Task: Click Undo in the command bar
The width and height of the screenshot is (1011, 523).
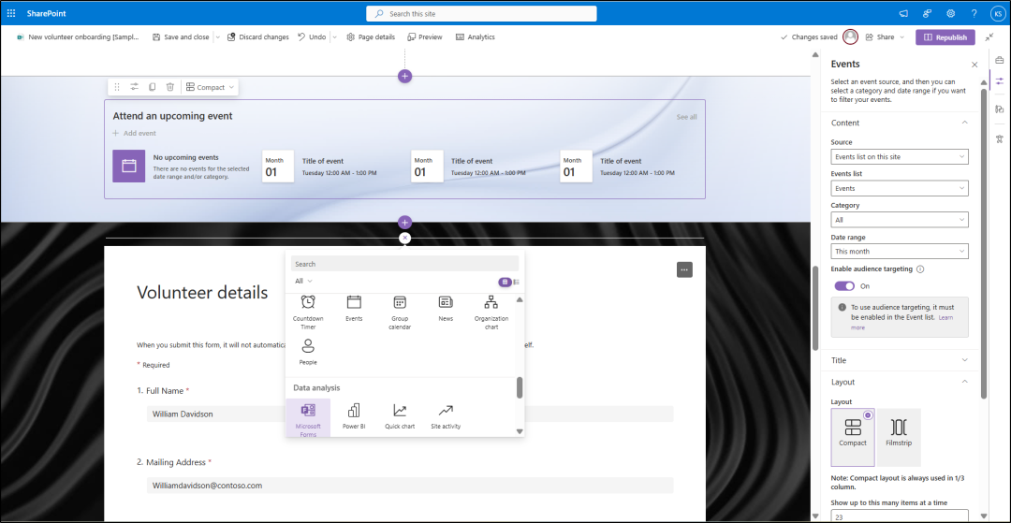Action: [312, 37]
